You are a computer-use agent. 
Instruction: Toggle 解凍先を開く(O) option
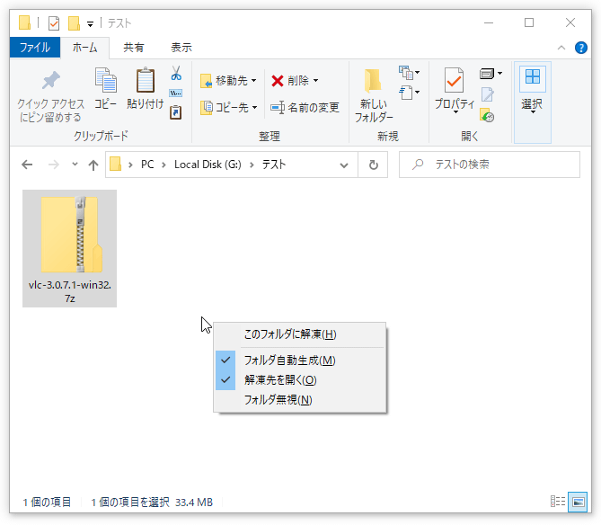tap(299, 380)
